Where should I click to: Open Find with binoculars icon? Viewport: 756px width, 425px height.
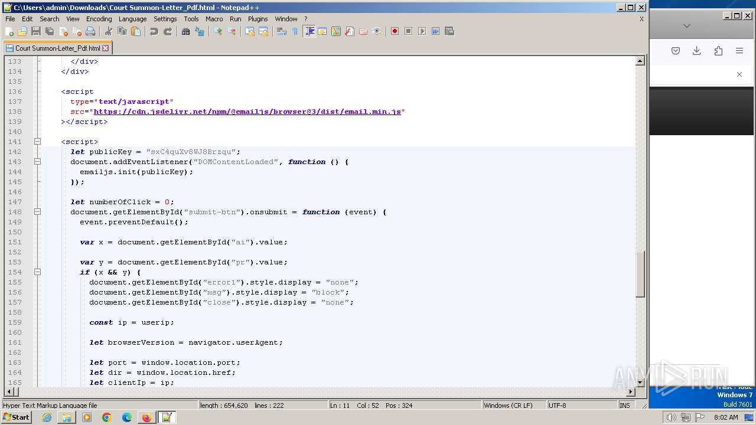tap(185, 31)
